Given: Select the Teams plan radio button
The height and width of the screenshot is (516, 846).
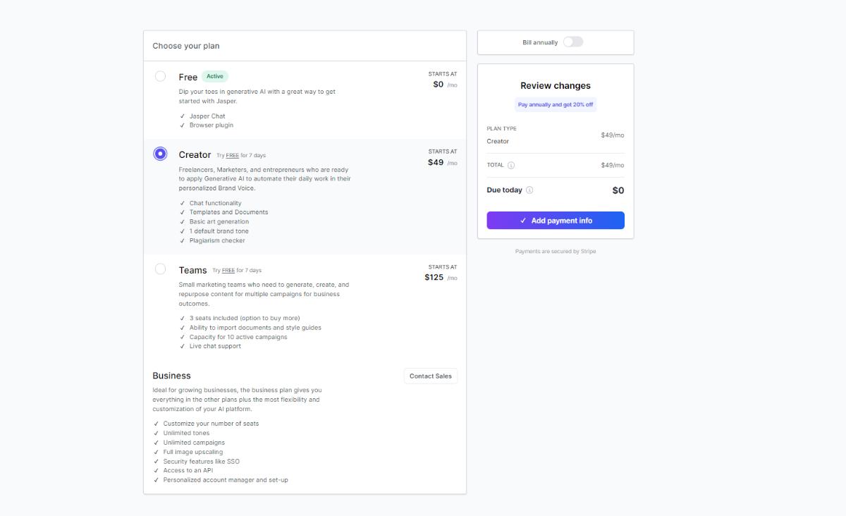Looking at the screenshot, I should click(x=160, y=269).
